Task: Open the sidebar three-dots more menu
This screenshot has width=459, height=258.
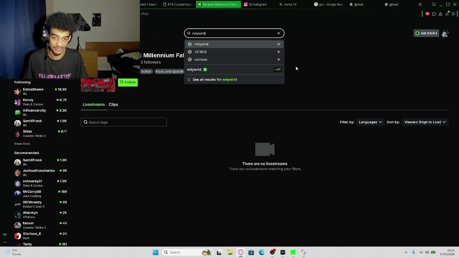Action: (5, 242)
